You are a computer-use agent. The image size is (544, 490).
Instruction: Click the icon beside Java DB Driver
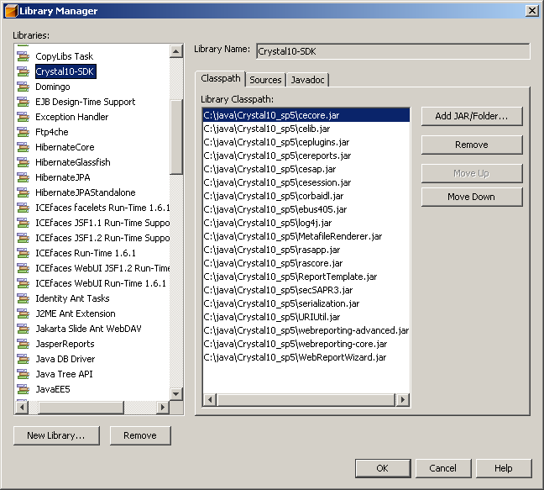click(x=24, y=359)
